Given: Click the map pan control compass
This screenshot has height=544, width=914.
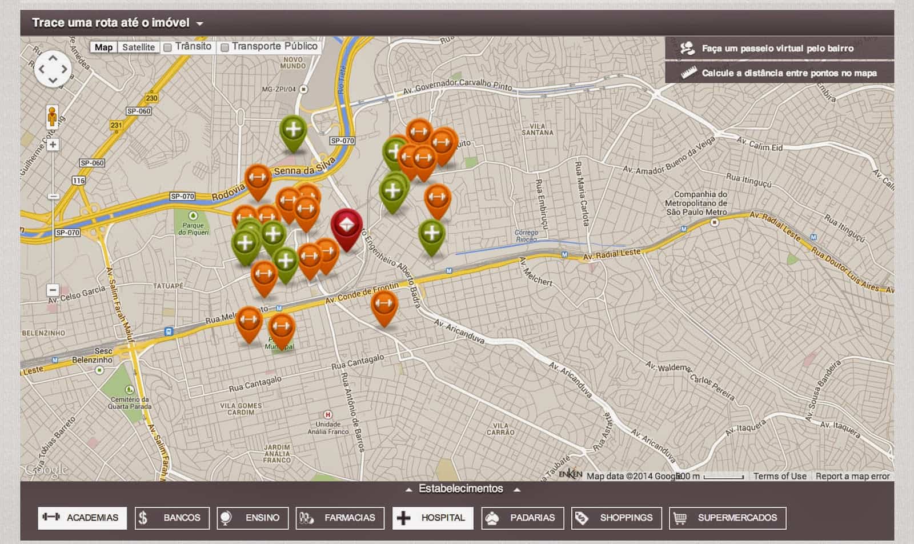Looking at the screenshot, I should pyautogui.click(x=53, y=69).
